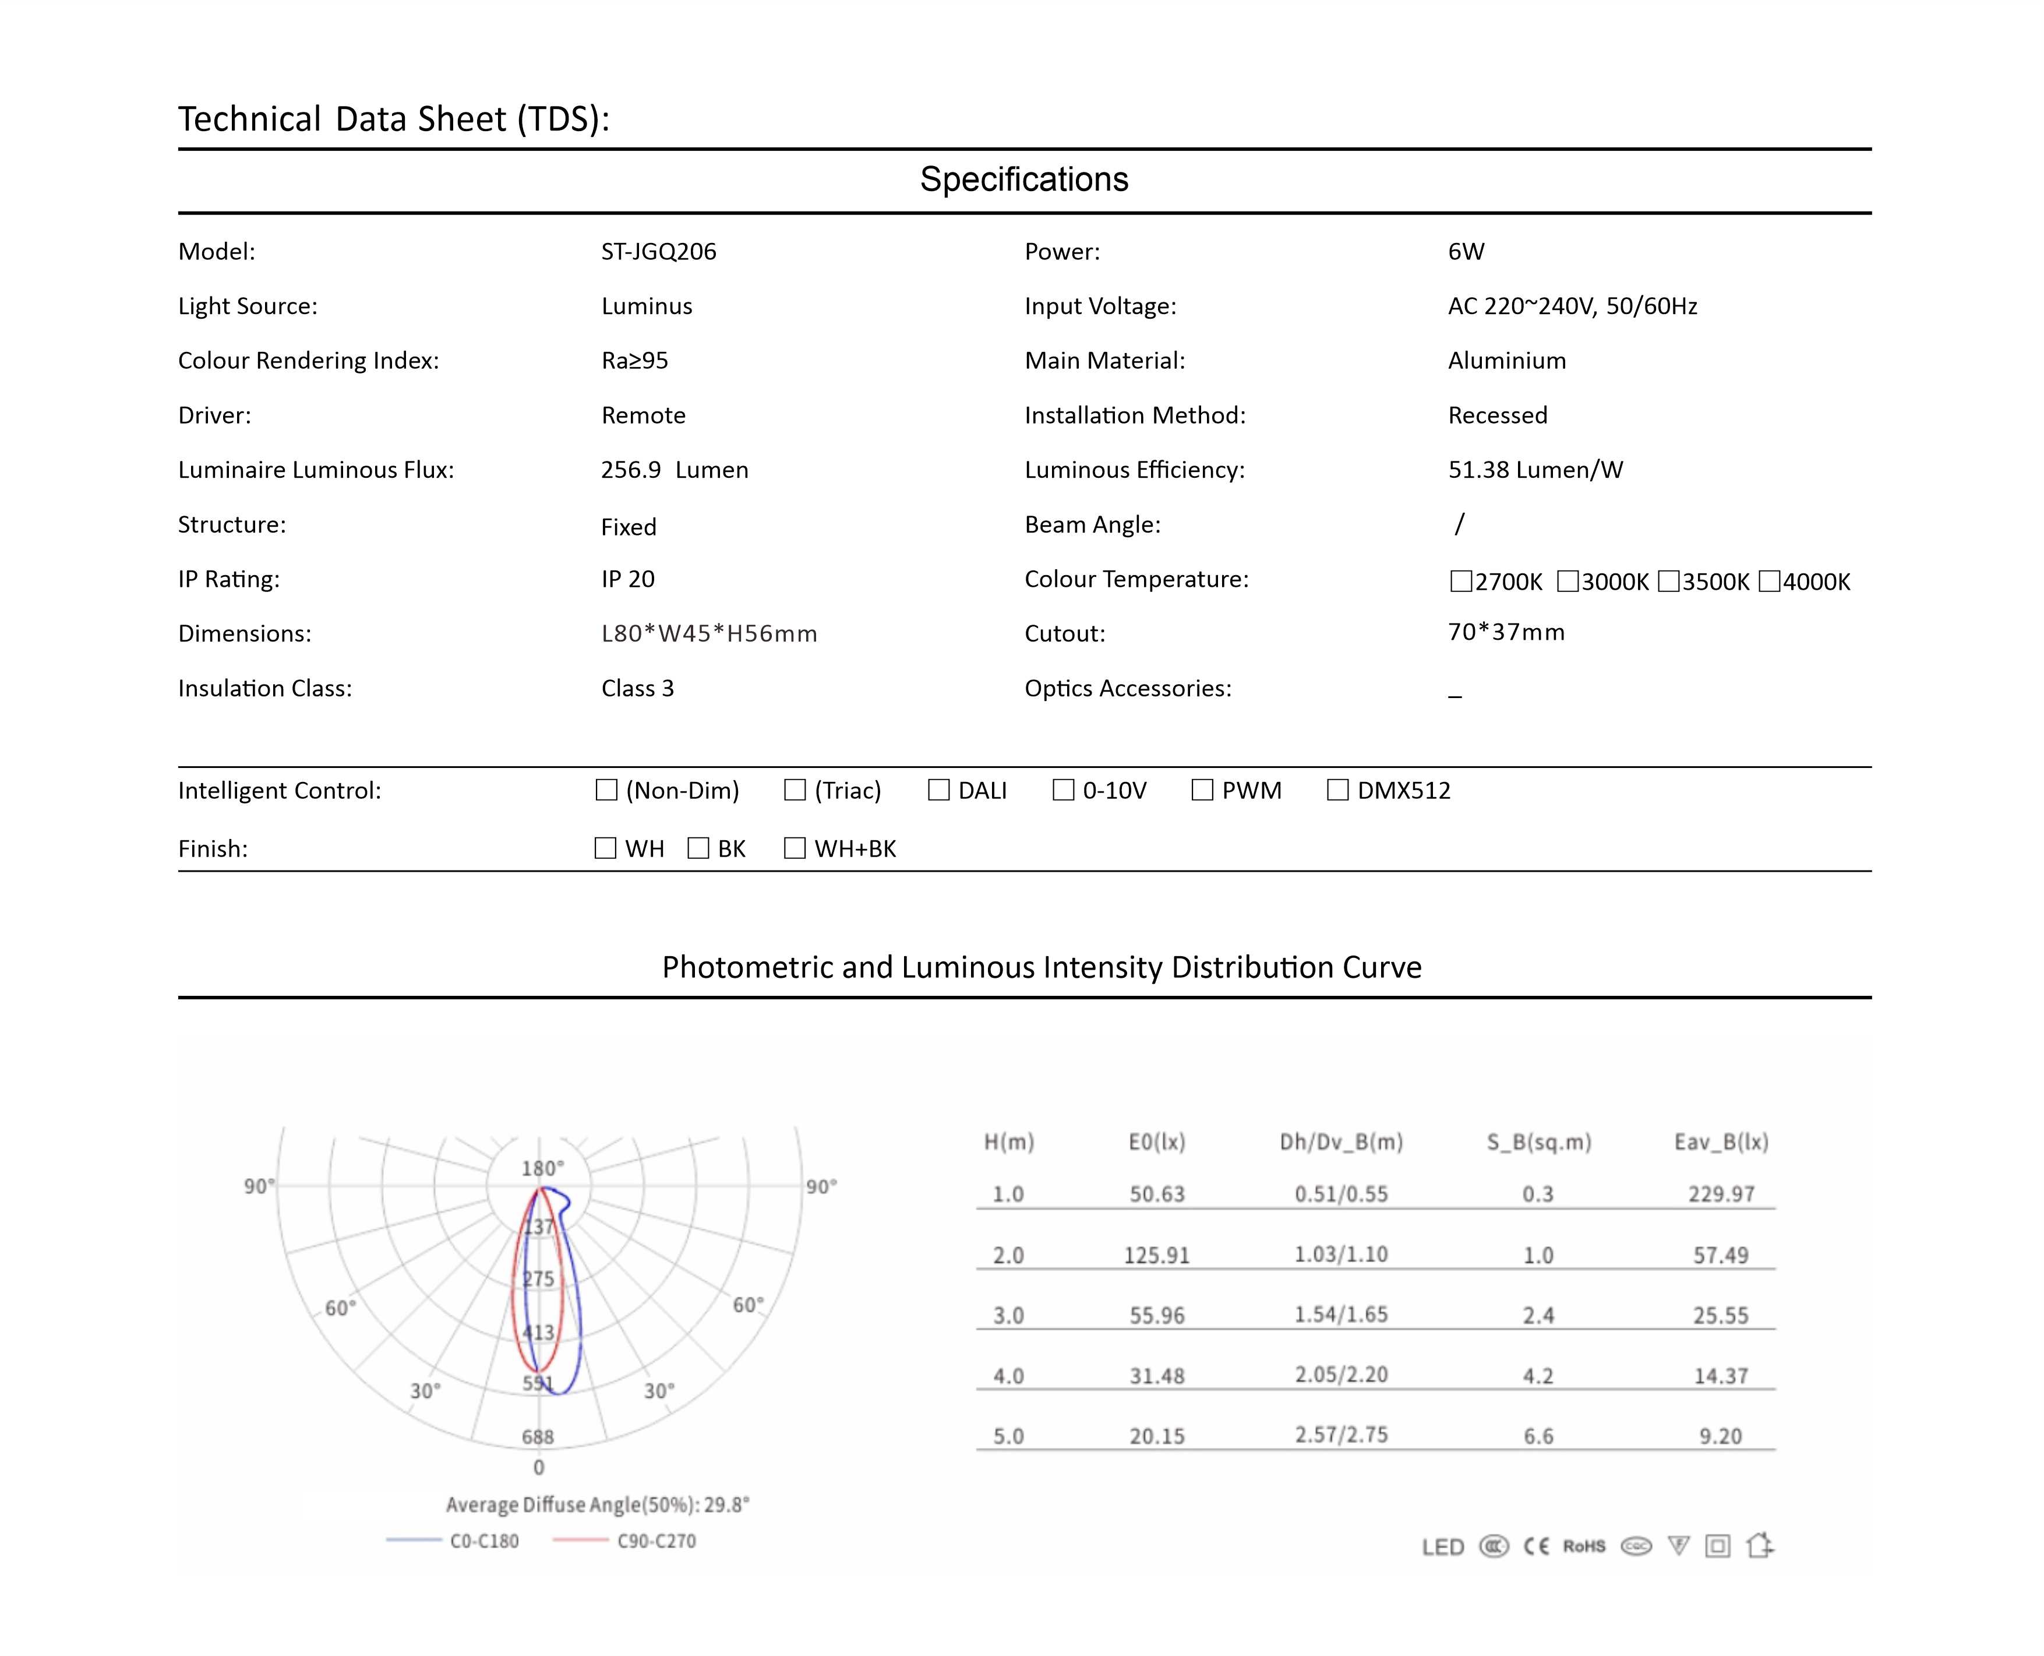
Task: Check the WH finish option box
Action: pos(605,848)
